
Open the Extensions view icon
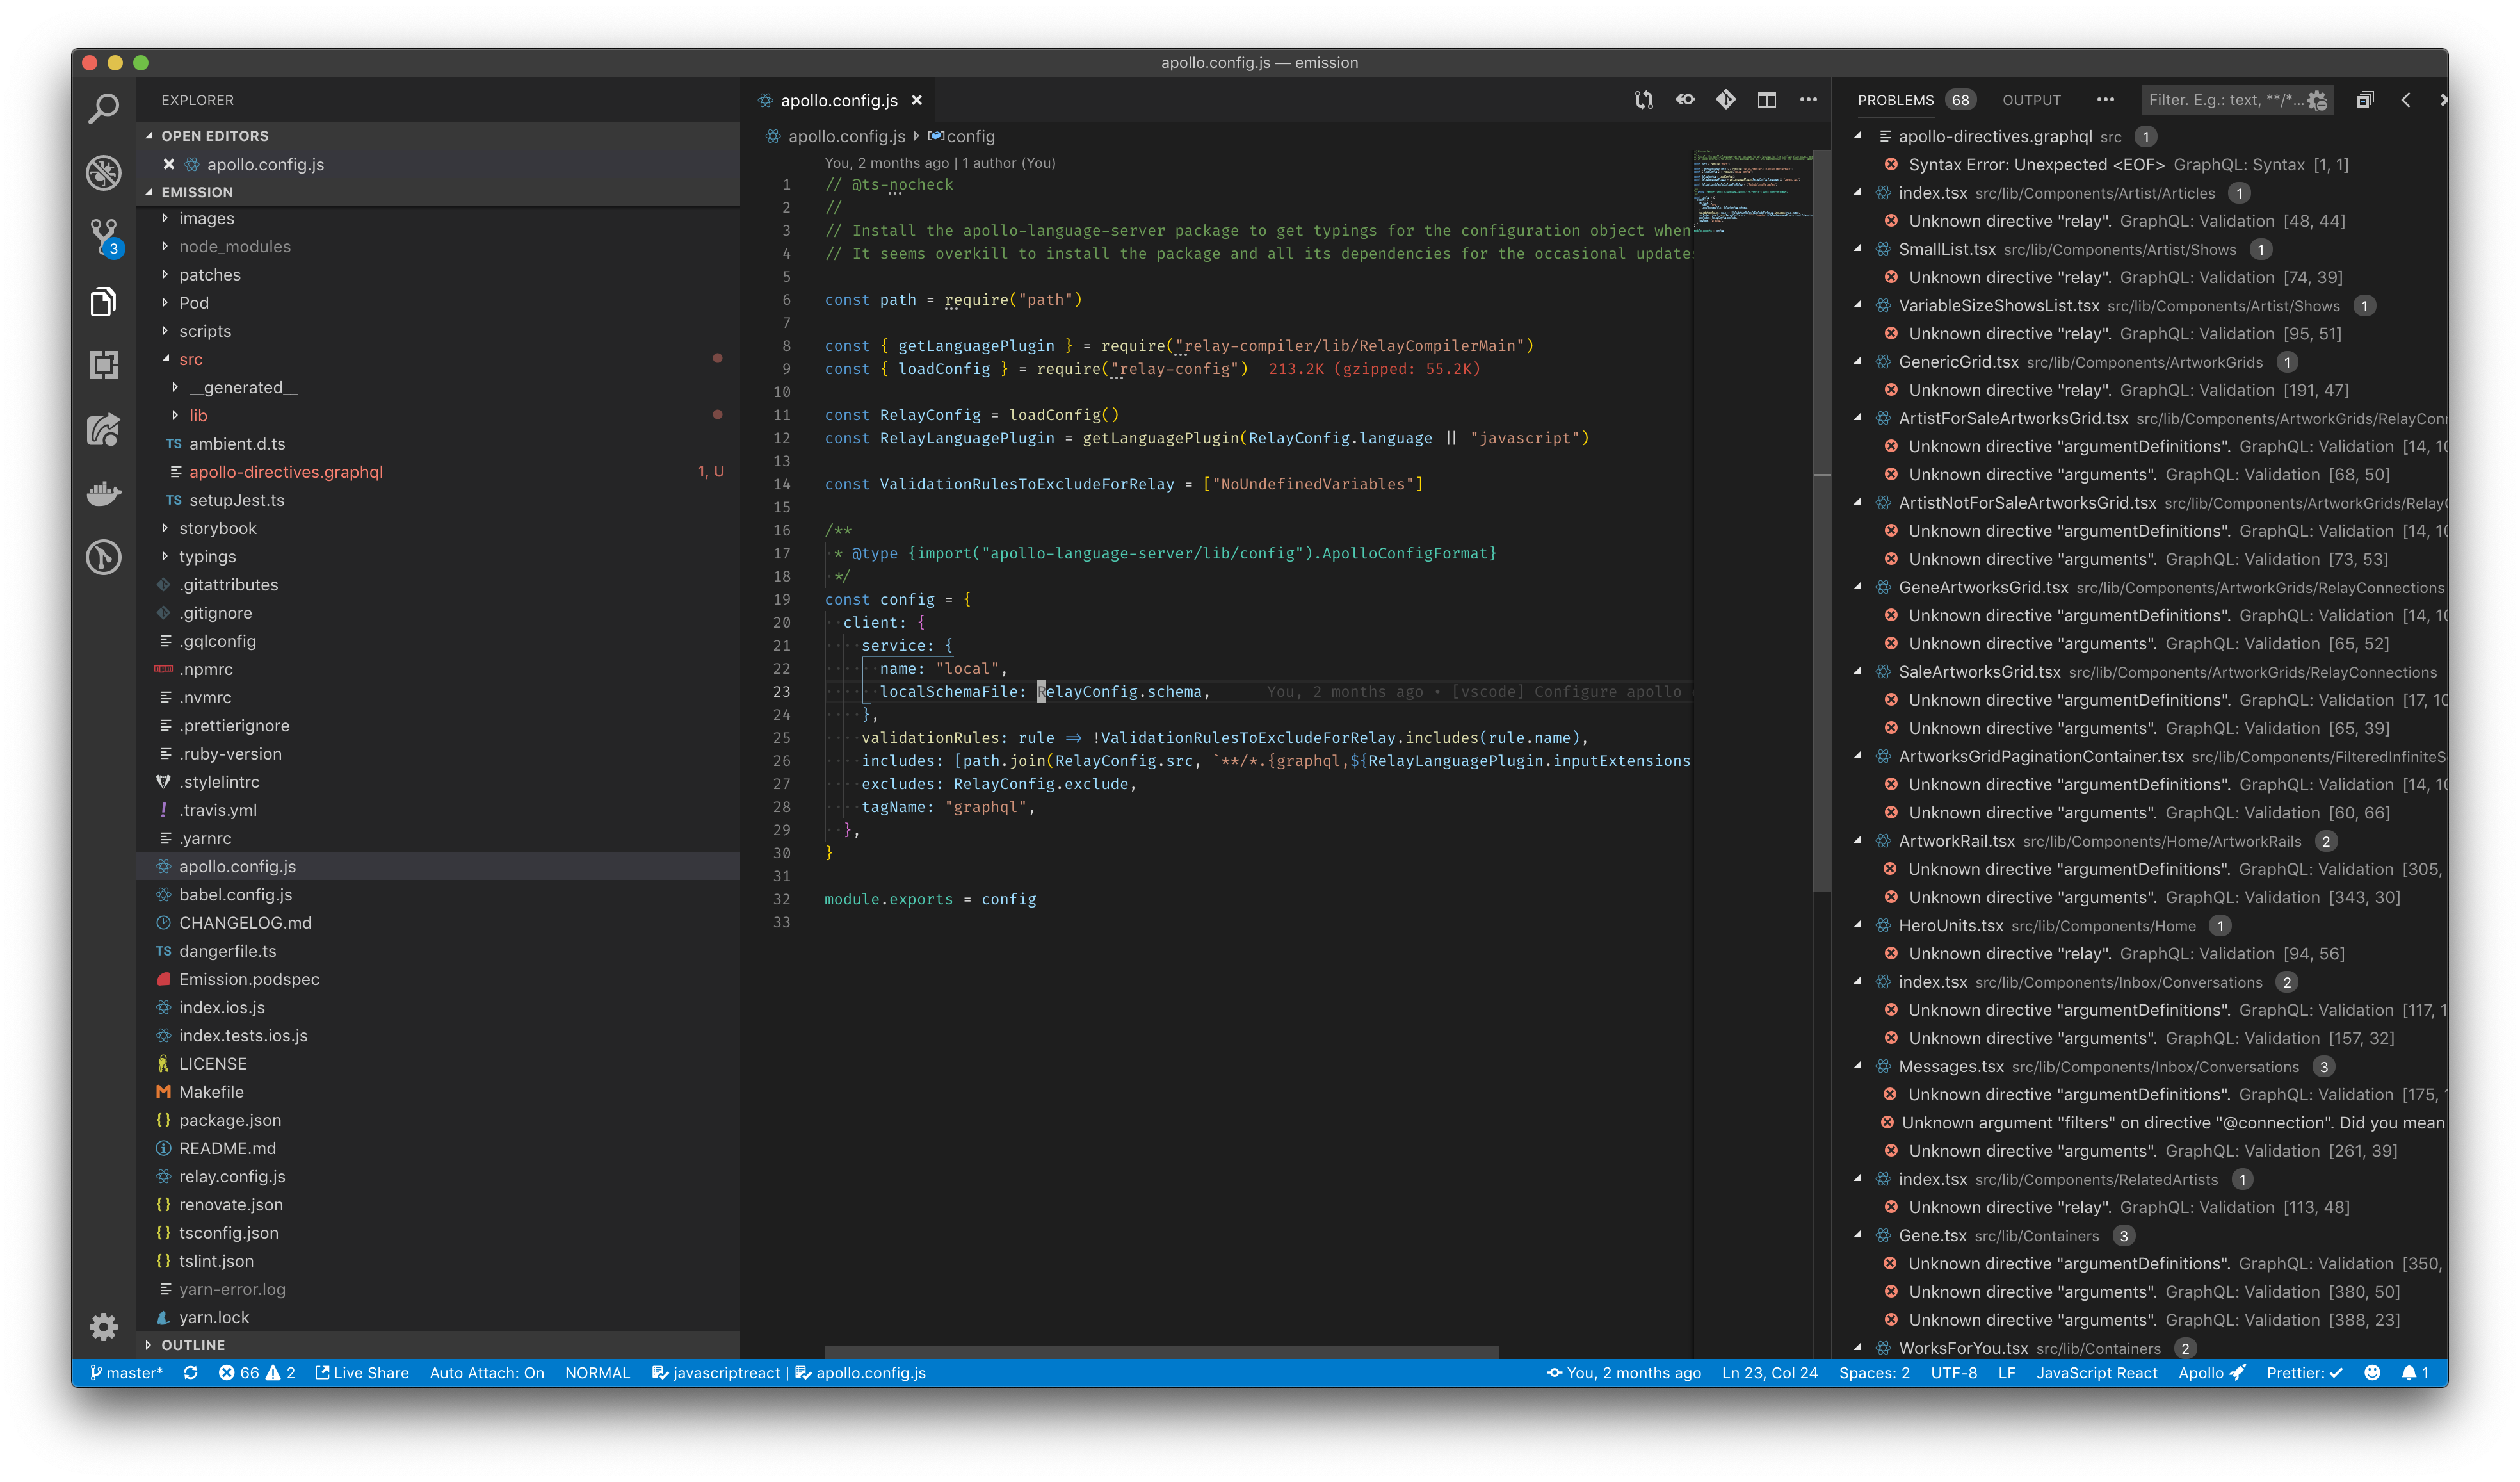click(x=103, y=365)
